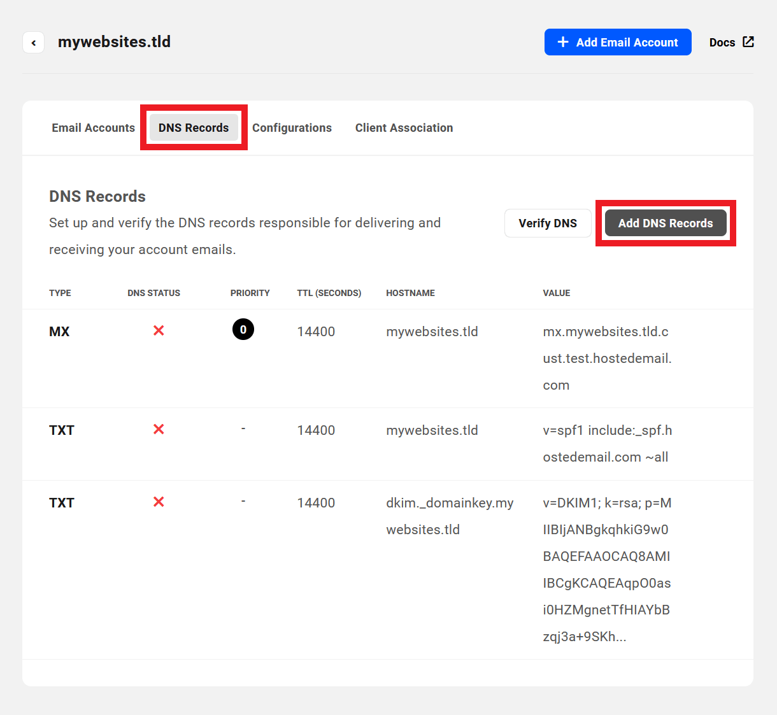Click the v=DKIM1 key value cell

pos(607,570)
